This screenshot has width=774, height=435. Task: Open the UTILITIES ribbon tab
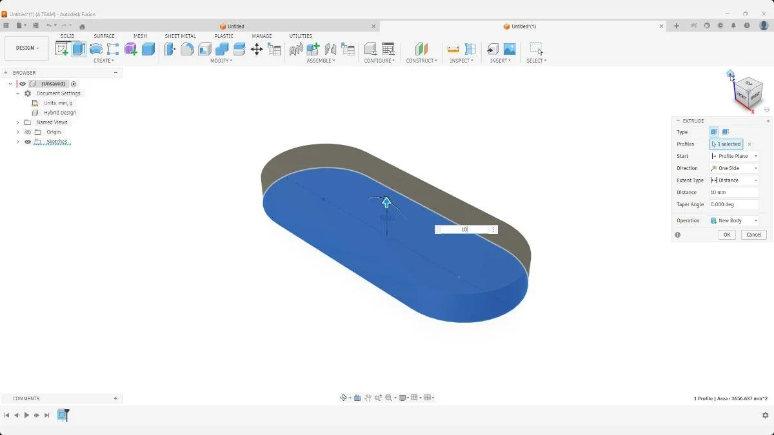(301, 36)
